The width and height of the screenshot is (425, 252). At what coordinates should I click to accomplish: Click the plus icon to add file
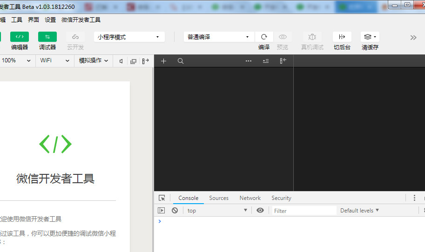[x=163, y=61]
